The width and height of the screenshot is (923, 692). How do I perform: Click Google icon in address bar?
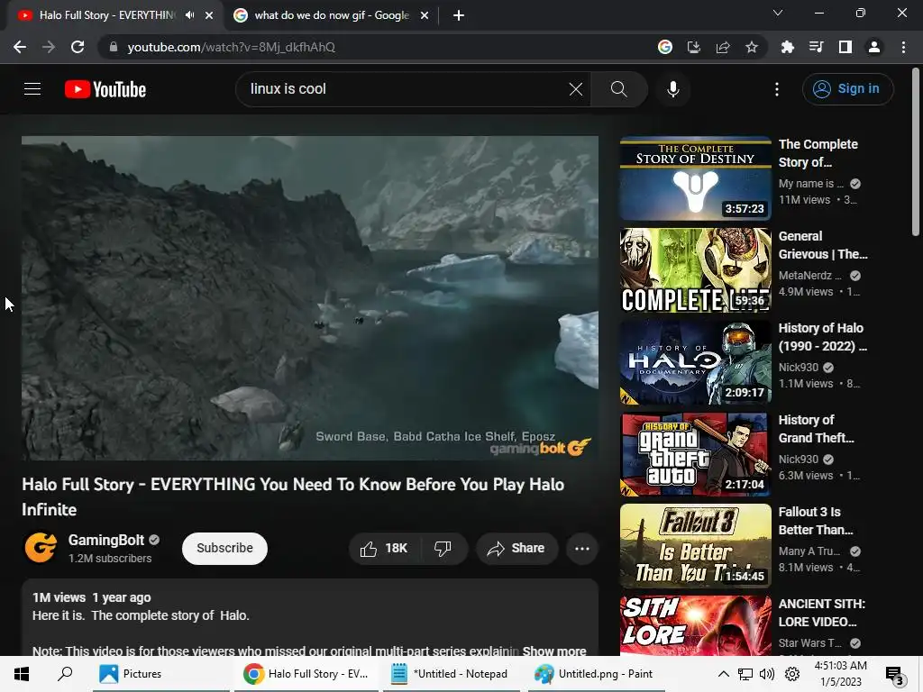click(664, 47)
